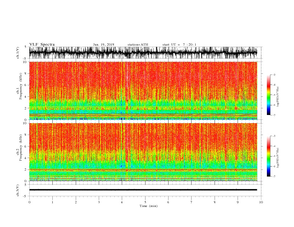This screenshot has height=227, width=294.
Task: Click inside the ch.1 spectrogram panel
Action: pos(143,91)
